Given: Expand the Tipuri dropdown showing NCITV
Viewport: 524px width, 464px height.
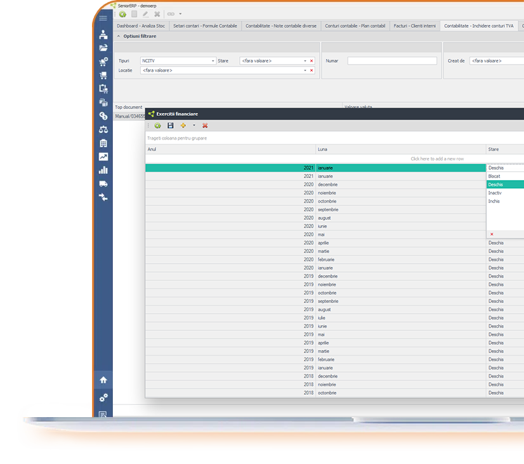Looking at the screenshot, I should click(213, 61).
